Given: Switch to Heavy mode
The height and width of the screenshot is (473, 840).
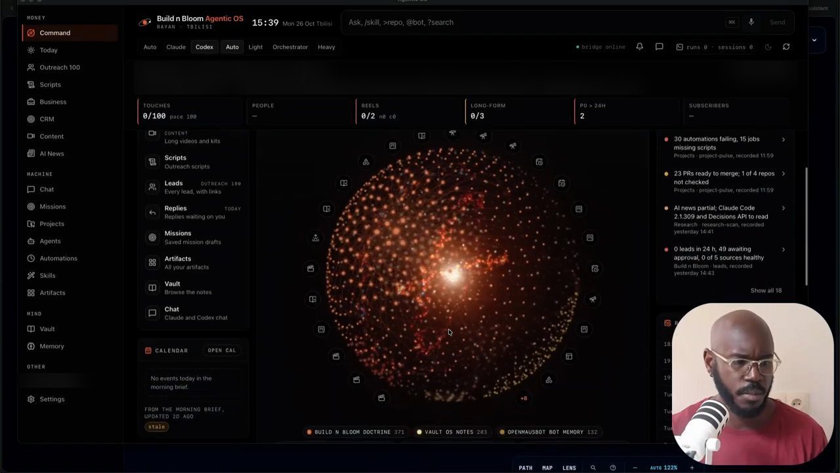Looking at the screenshot, I should (x=326, y=47).
